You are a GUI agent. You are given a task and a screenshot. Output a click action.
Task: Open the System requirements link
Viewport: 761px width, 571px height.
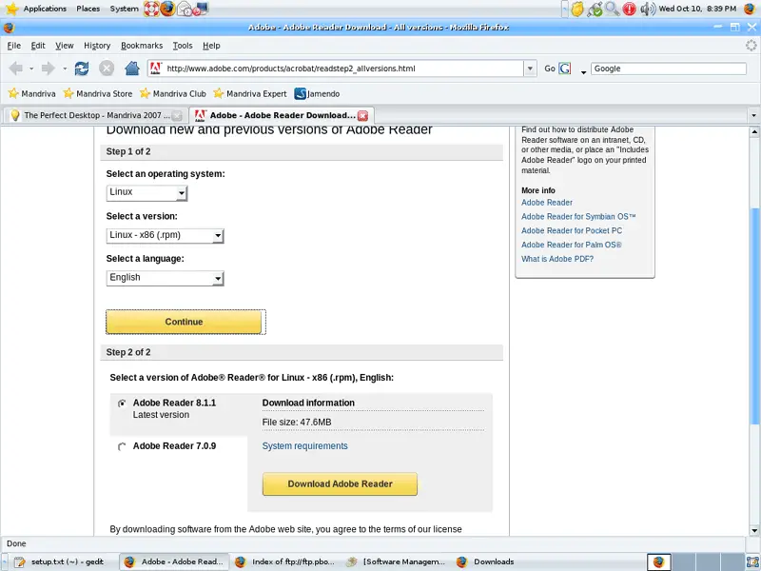(x=304, y=446)
